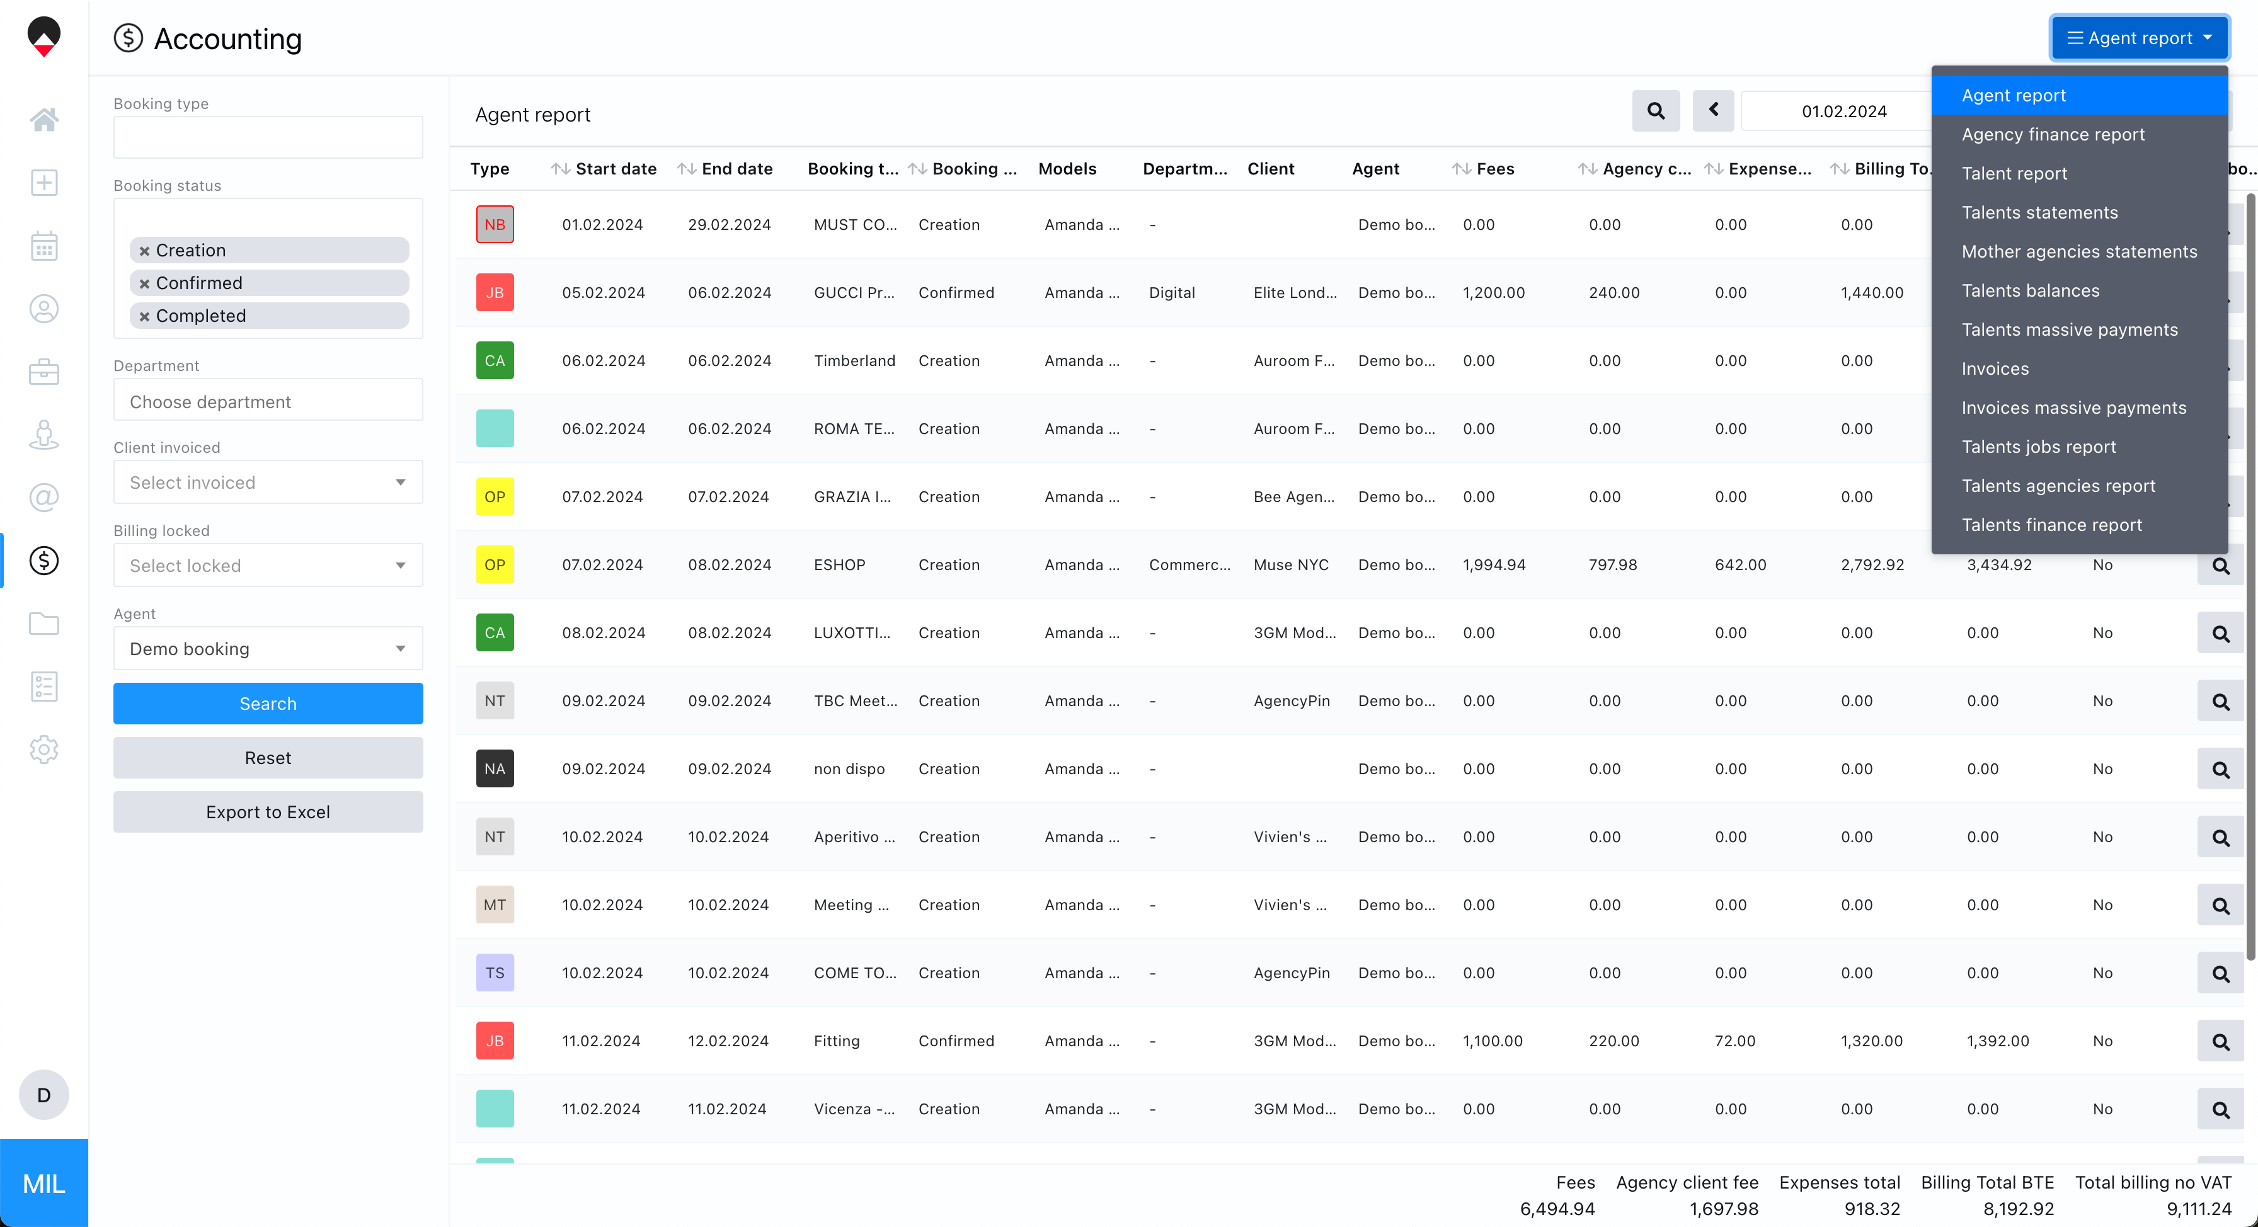Click the add new plus icon in sidebar
The width and height of the screenshot is (2258, 1227).
tap(44, 182)
